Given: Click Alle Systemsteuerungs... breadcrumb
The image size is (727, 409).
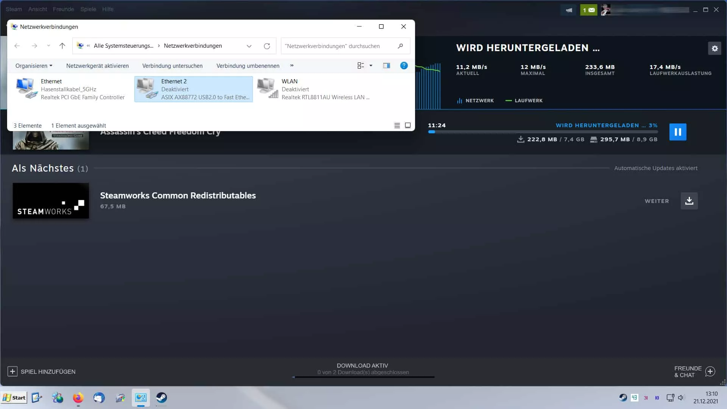Looking at the screenshot, I should pyautogui.click(x=123, y=46).
